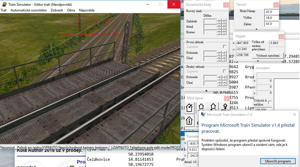Collapse the Objekt panel arrow
300x167 pixels.
[x=258, y=61]
